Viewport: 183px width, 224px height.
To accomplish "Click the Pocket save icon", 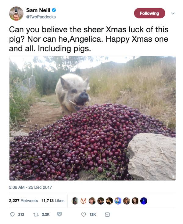I will click(x=59, y=214).
